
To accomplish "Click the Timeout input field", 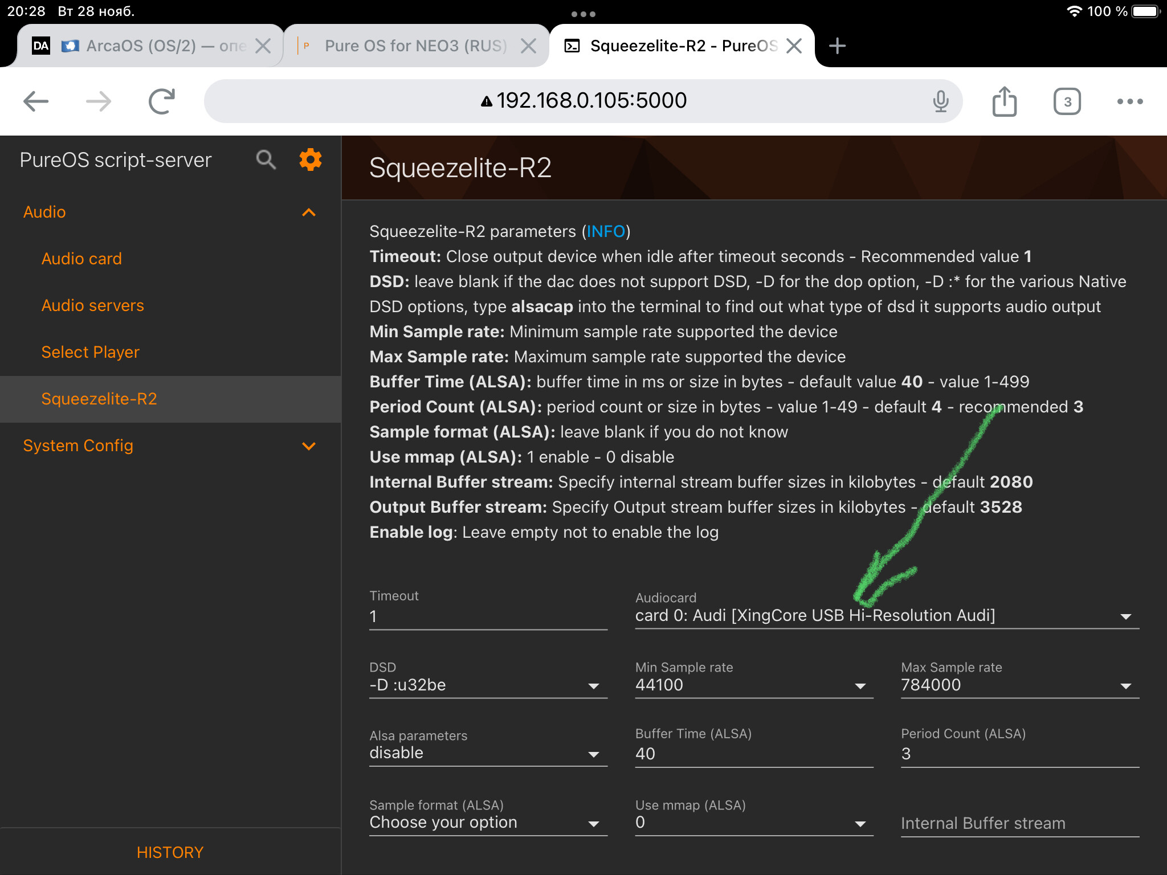I will coord(488,617).
